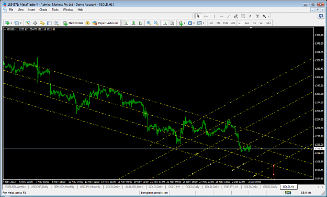Select the M1 timeframe
Viewport: 327px width, 197px height.
pos(211,23)
